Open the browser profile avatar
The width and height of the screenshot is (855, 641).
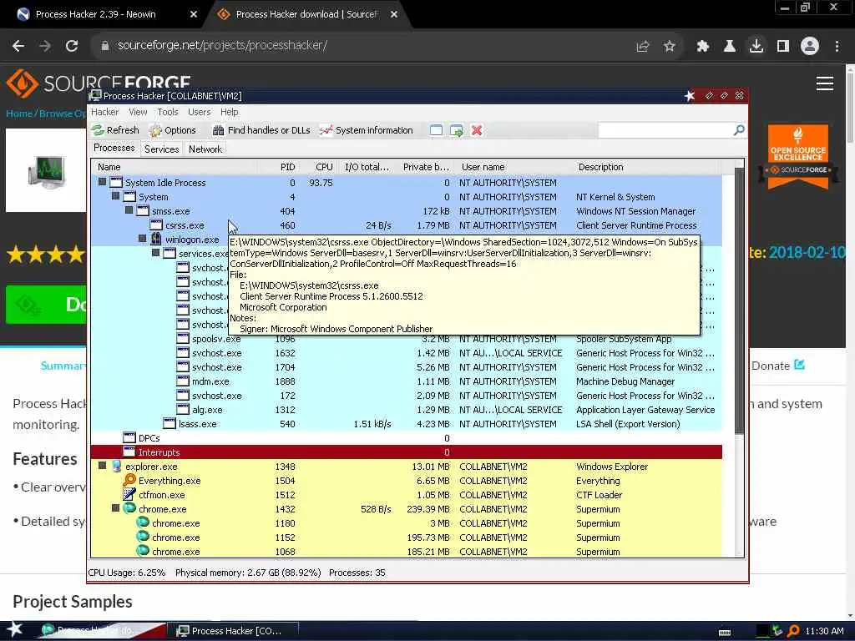810,47
